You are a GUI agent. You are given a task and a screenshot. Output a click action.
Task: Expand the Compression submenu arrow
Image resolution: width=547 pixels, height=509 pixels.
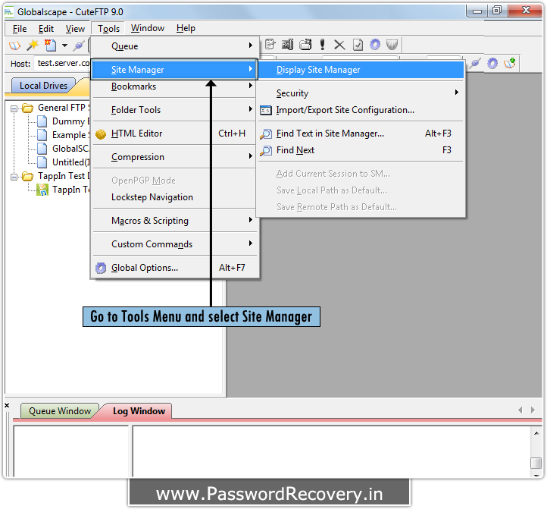251,156
